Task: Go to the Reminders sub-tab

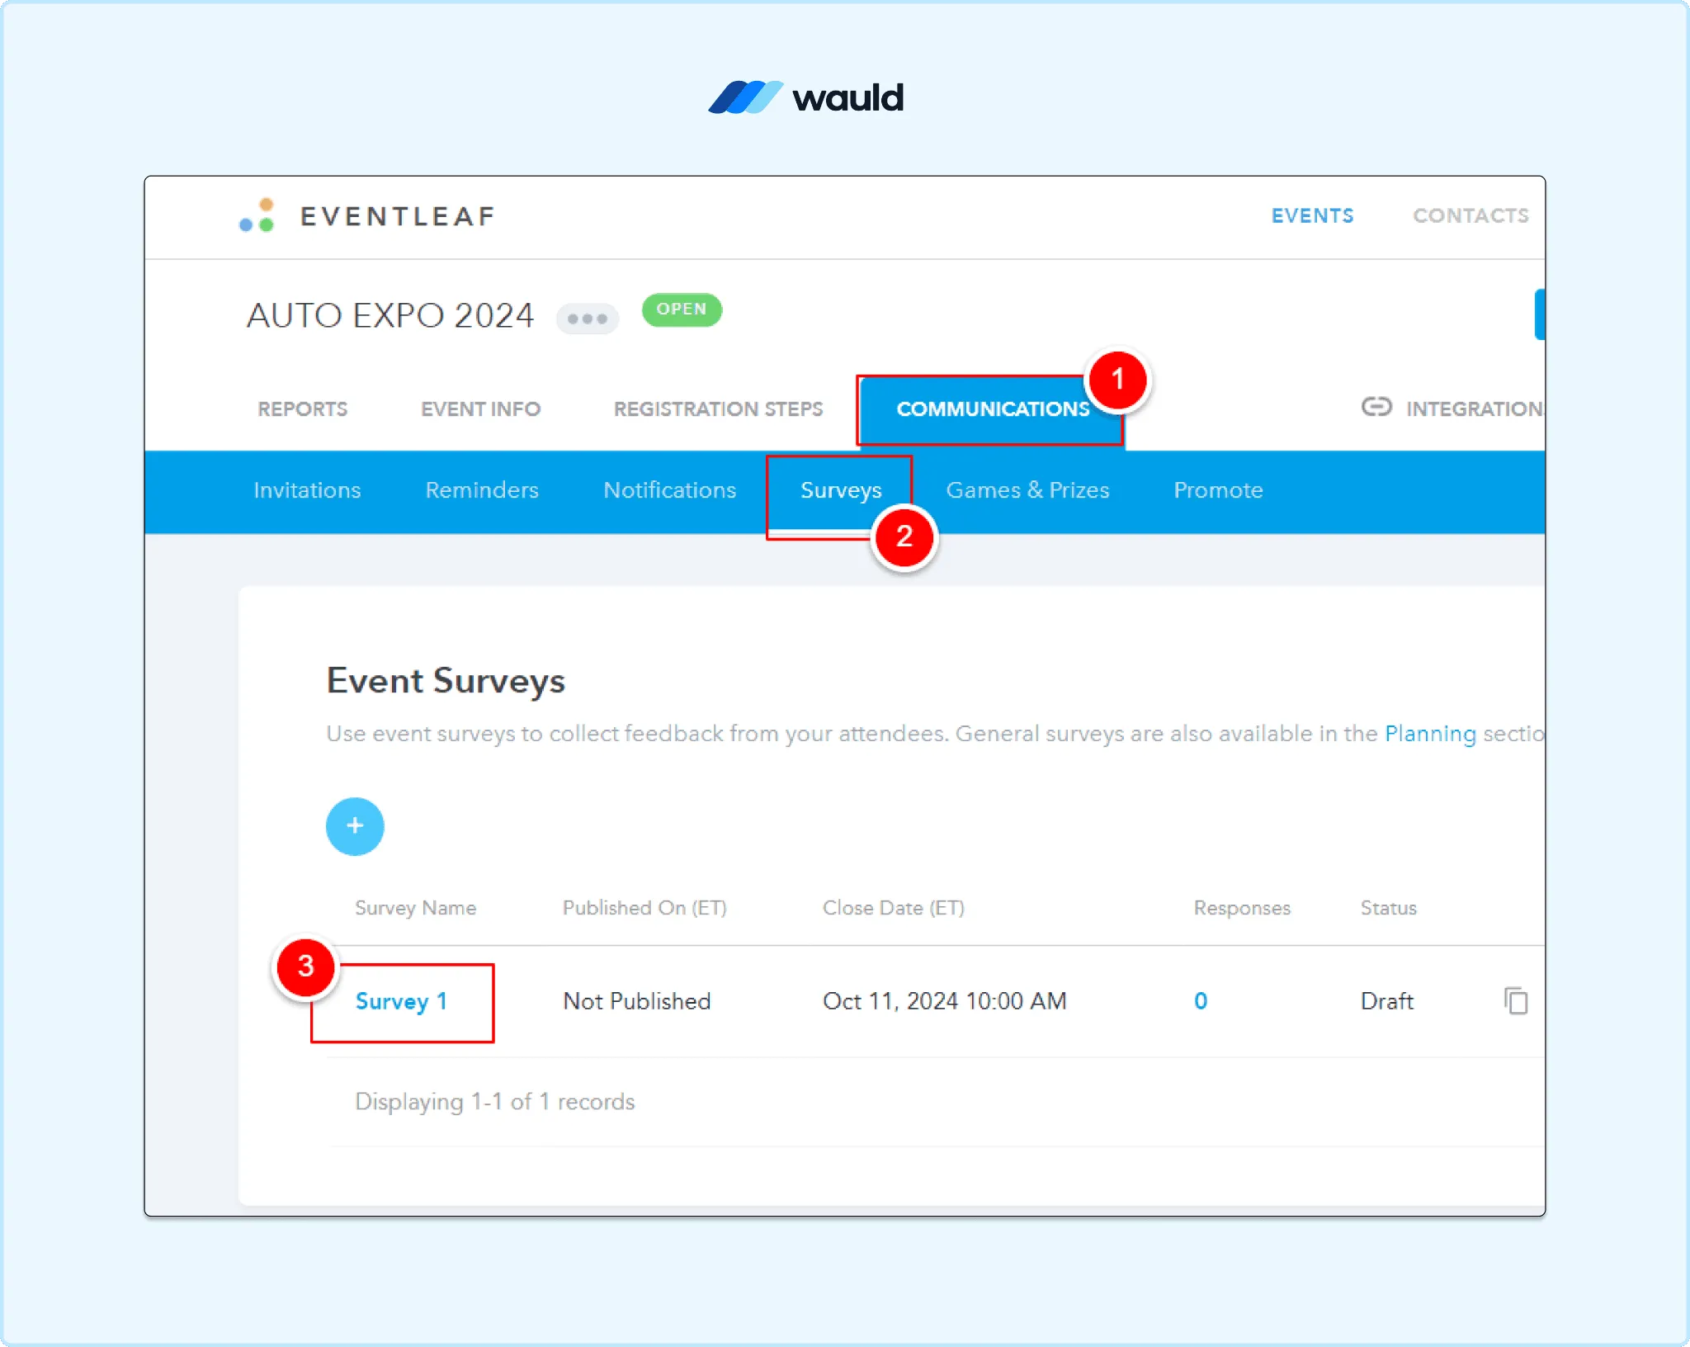Action: coord(482,490)
